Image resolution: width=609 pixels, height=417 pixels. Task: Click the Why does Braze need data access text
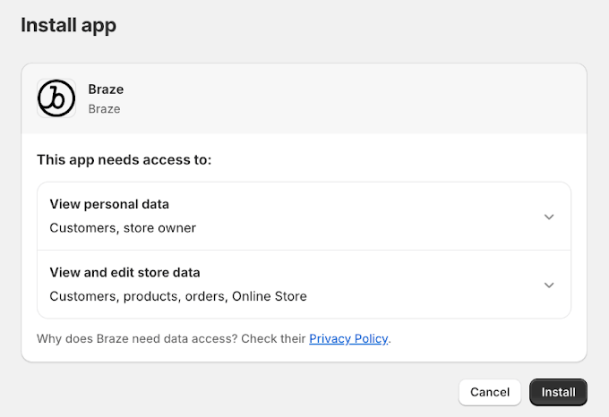170,338
